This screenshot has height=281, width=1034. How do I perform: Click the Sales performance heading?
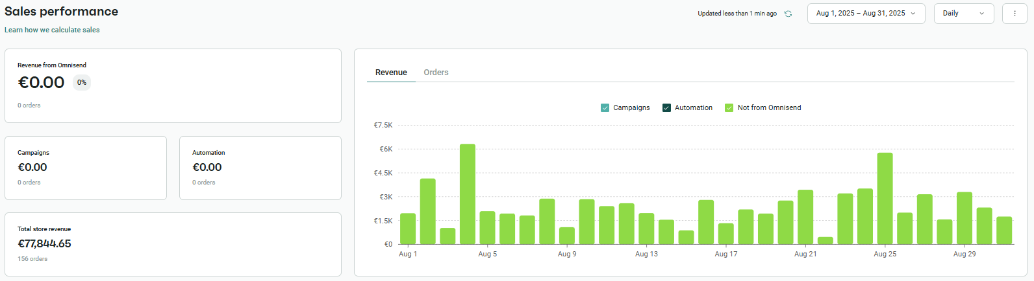tap(61, 12)
